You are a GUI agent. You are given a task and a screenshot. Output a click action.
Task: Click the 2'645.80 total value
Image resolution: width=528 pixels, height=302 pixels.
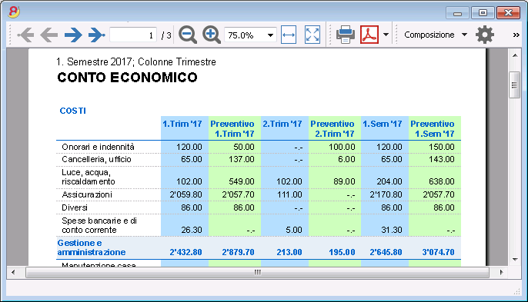[x=386, y=252]
